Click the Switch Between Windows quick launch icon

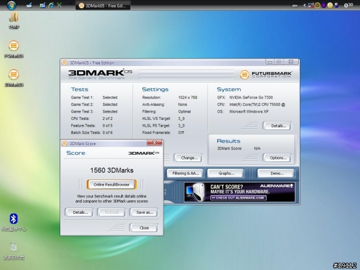click(42, 5)
